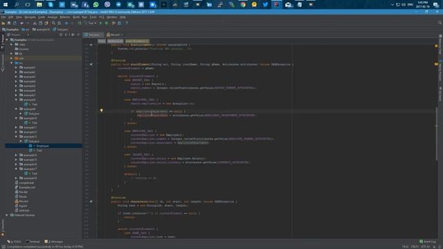Open the VCS menu
443x249 pixels.
click(102, 17)
